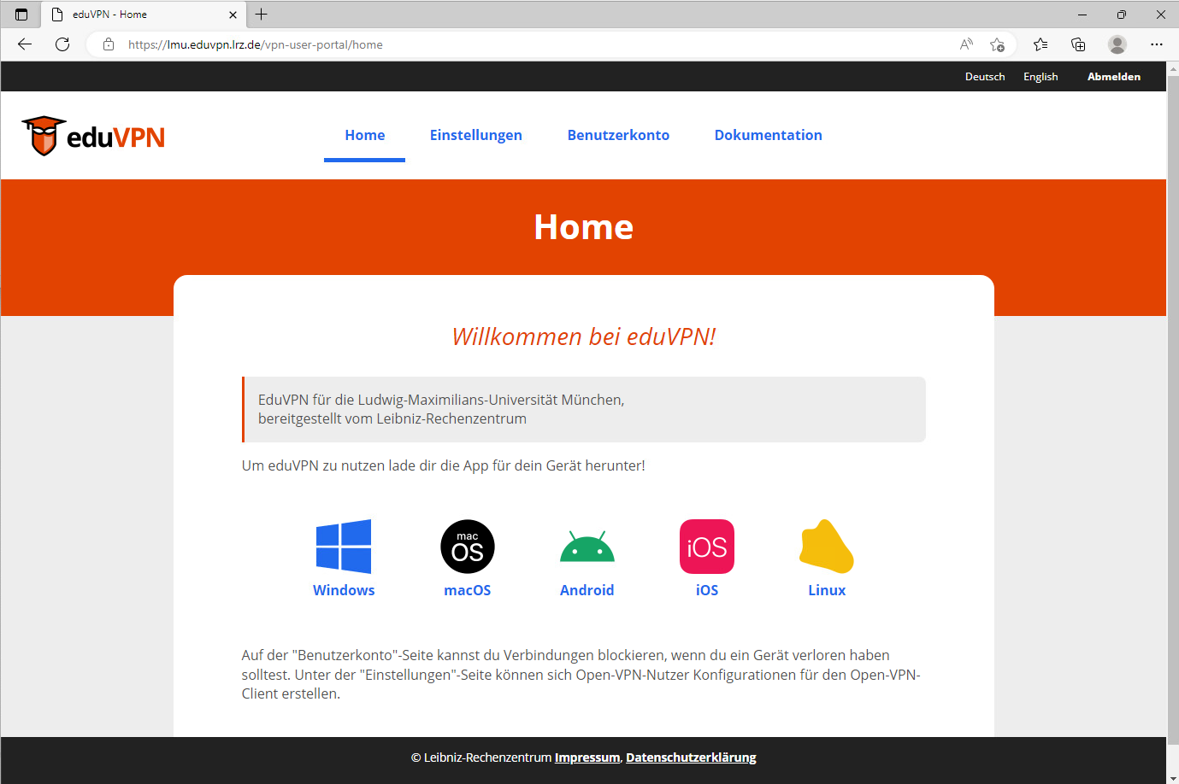Log out via Abmelden
This screenshot has height=784, width=1179.
pos(1113,77)
